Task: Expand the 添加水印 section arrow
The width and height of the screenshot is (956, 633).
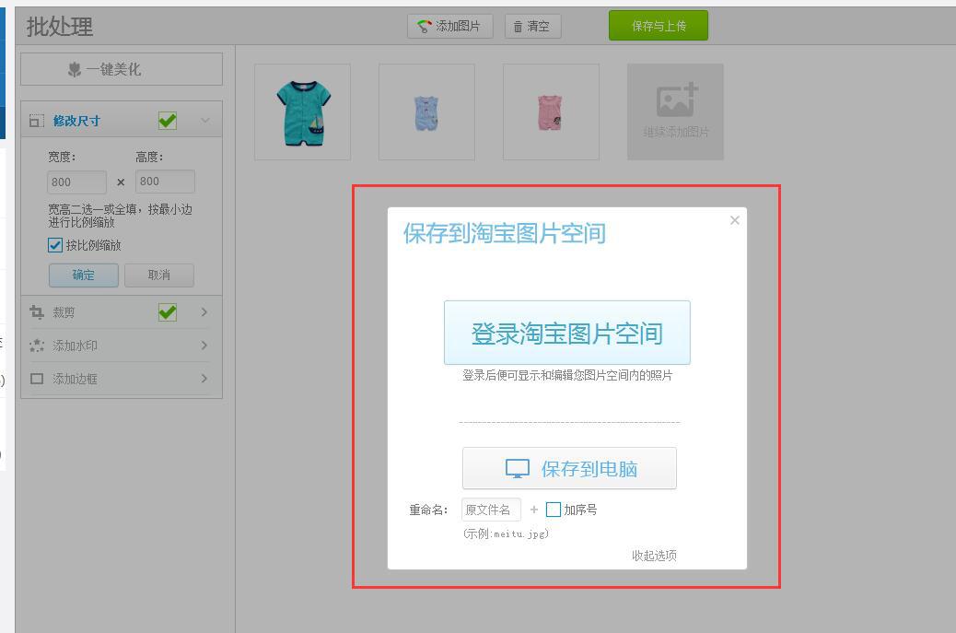Action: [204, 346]
